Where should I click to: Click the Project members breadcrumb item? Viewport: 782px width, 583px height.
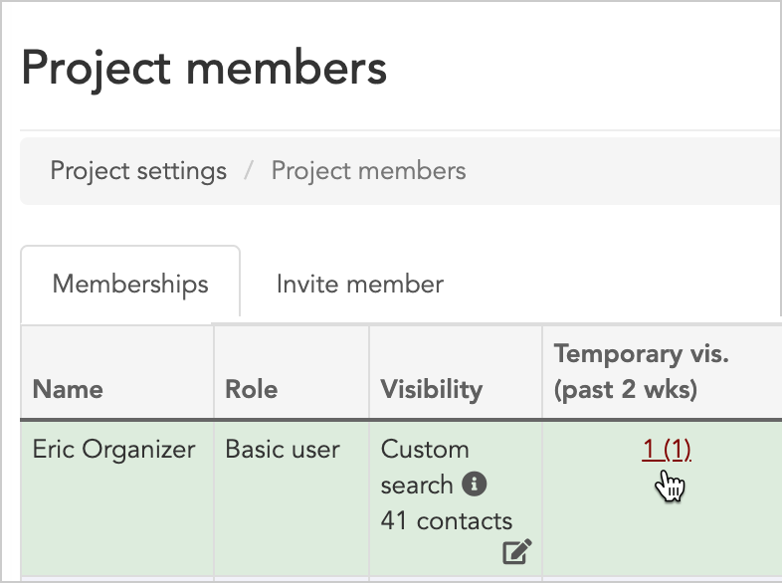coord(368,170)
